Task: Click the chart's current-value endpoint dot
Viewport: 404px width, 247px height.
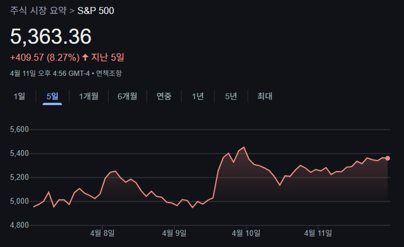Action: 388,158
